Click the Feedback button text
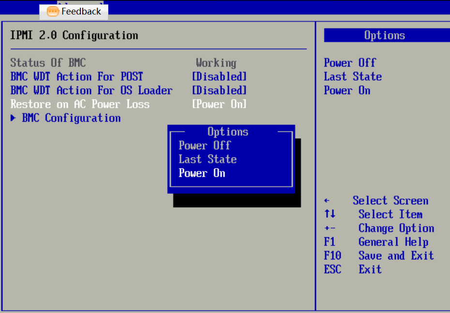This screenshot has width=450, height=313. pos(81,12)
